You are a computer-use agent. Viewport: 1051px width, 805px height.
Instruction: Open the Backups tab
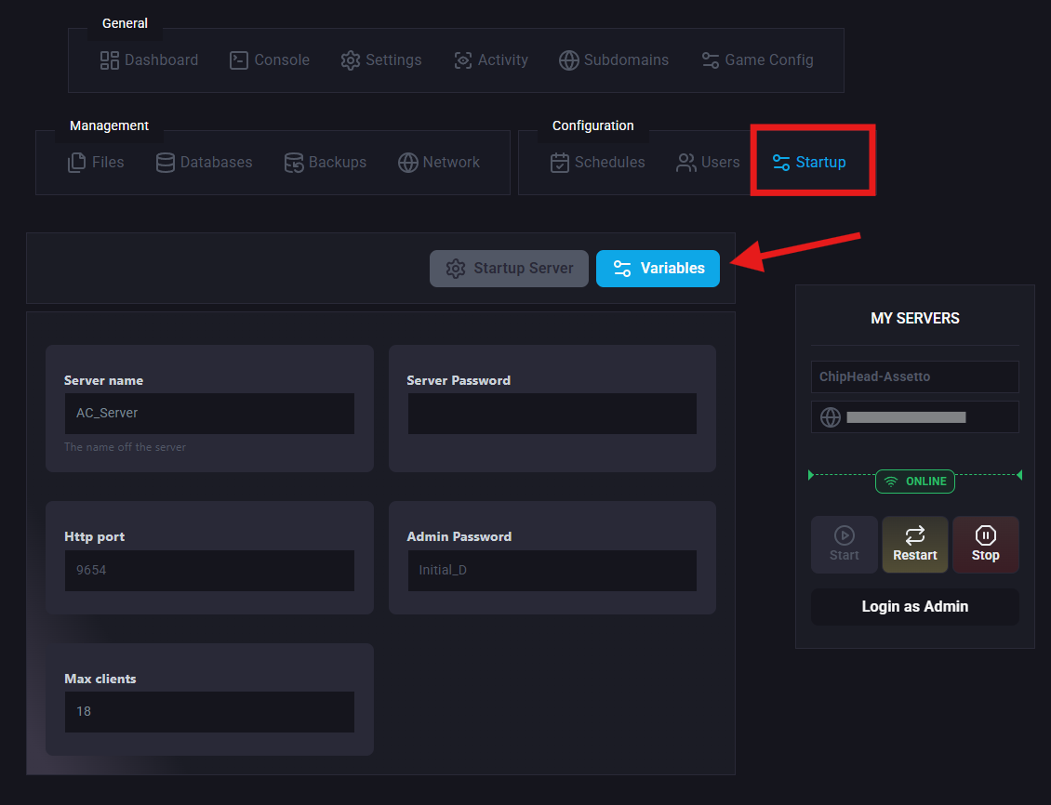coord(326,163)
